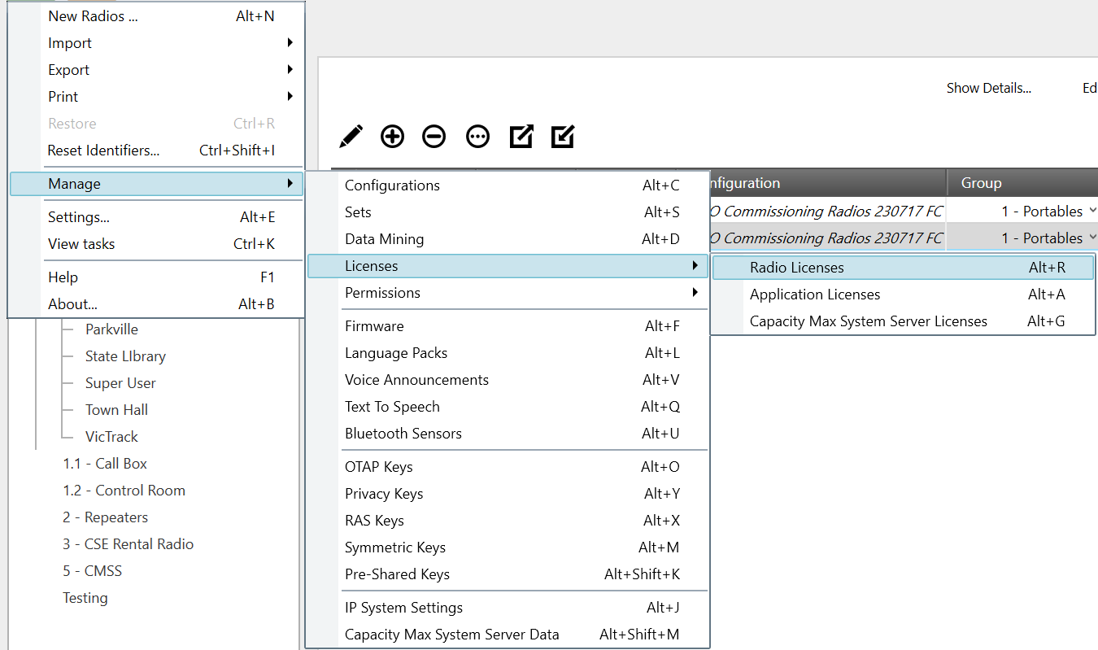This screenshot has width=1098, height=650.
Task: Open OTAP Keys menu item
Action: click(508, 467)
